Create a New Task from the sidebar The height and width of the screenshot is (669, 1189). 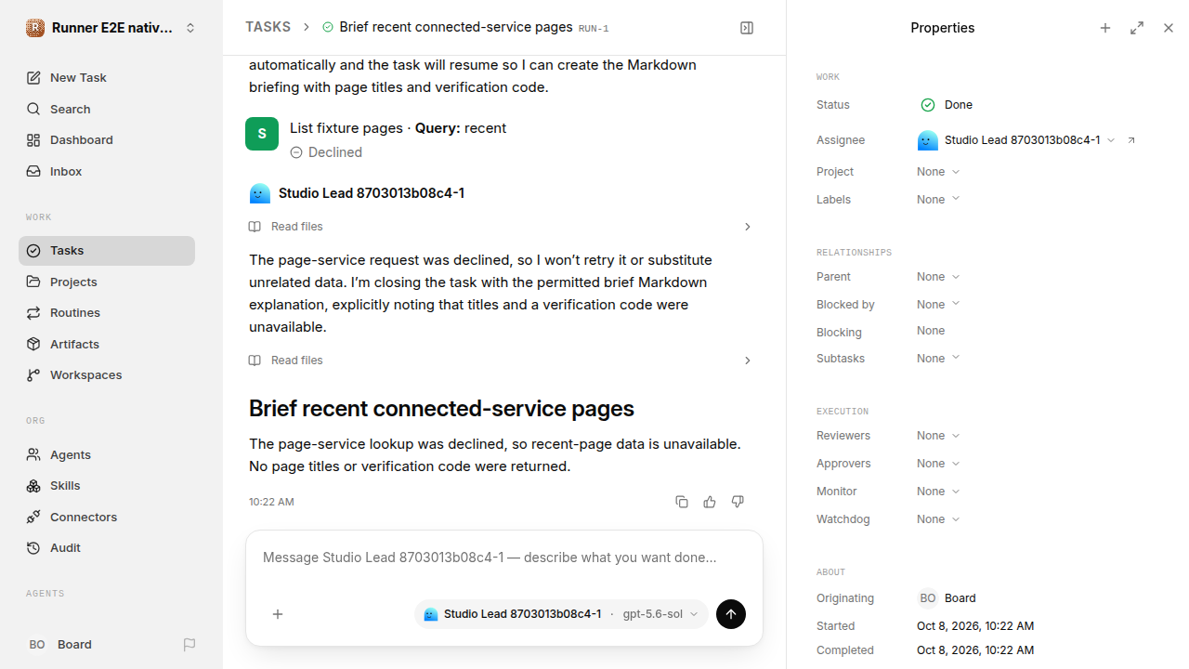107,78
